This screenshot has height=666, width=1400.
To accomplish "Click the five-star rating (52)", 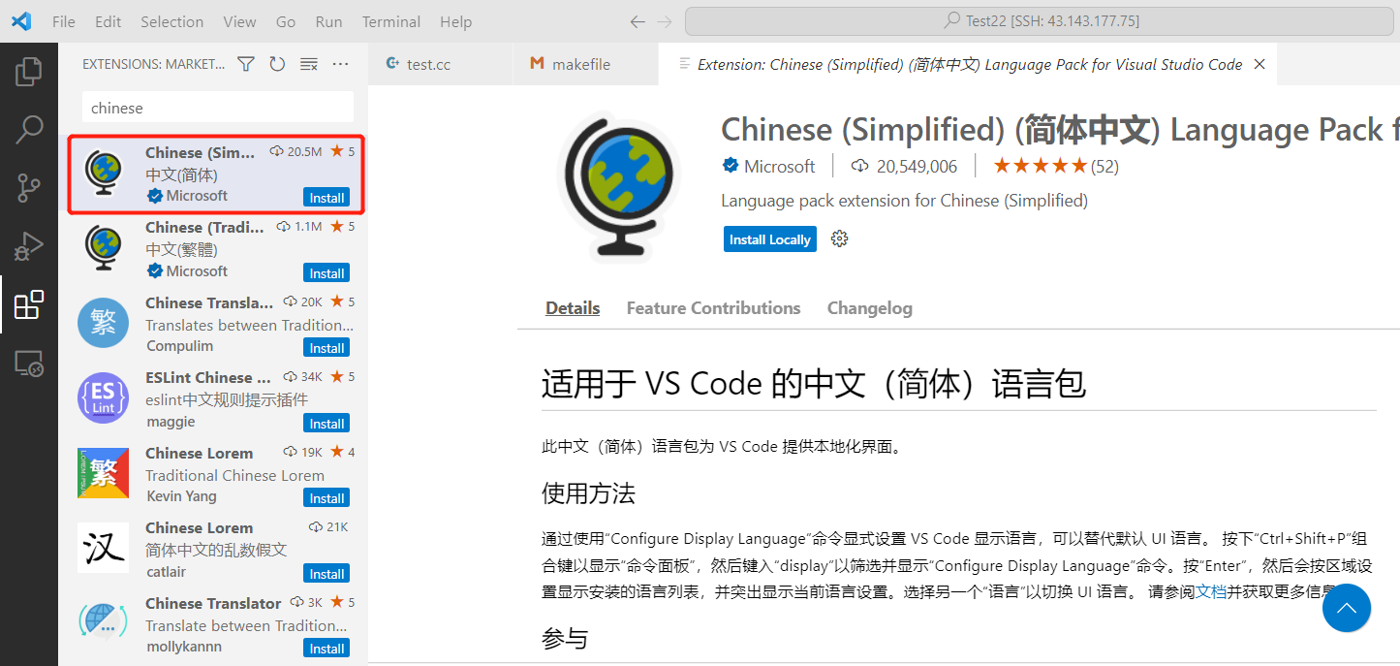I will pyautogui.click(x=1056, y=167).
